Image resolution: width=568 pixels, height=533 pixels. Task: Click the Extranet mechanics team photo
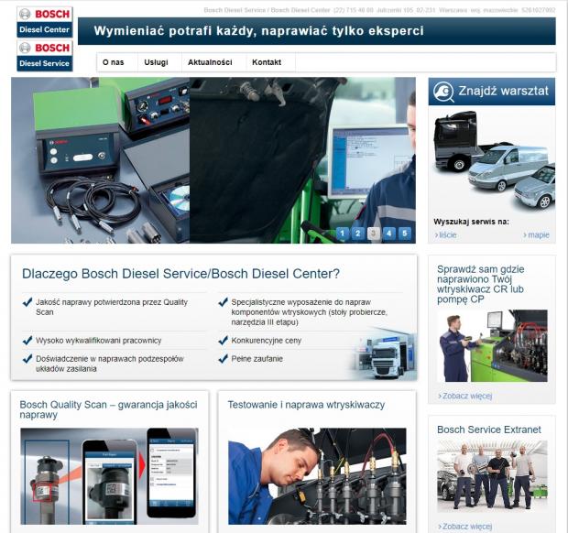(492, 475)
